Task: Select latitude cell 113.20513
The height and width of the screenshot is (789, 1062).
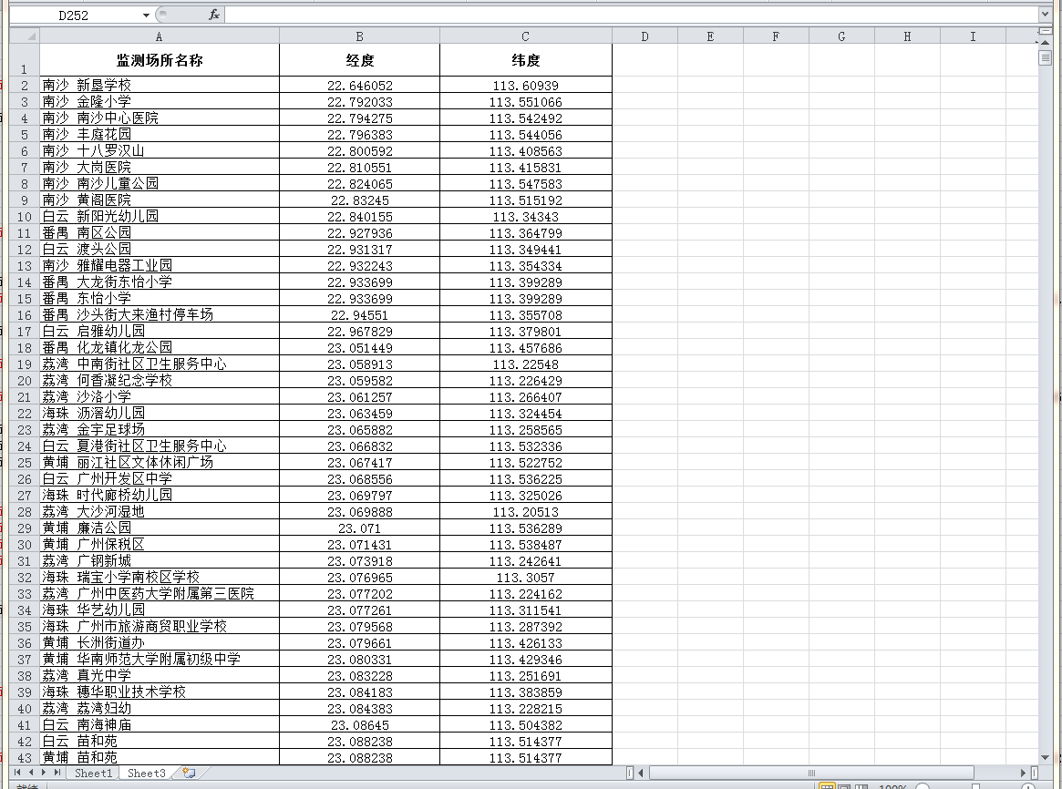Action: (526, 511)
